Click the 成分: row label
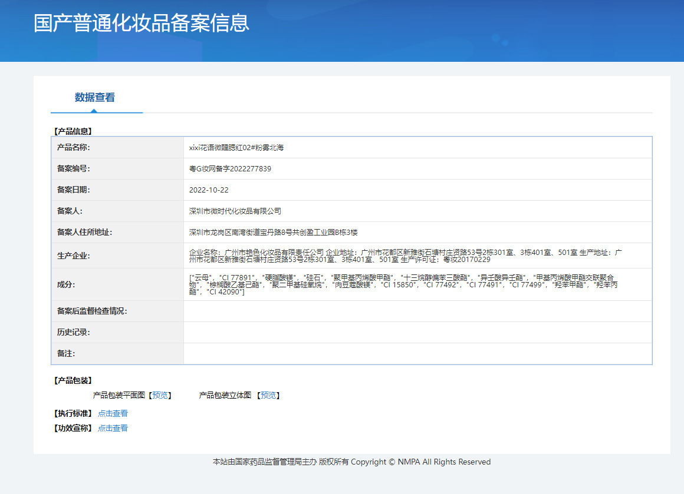Viewport: 684px width, 494px height. 66,284
